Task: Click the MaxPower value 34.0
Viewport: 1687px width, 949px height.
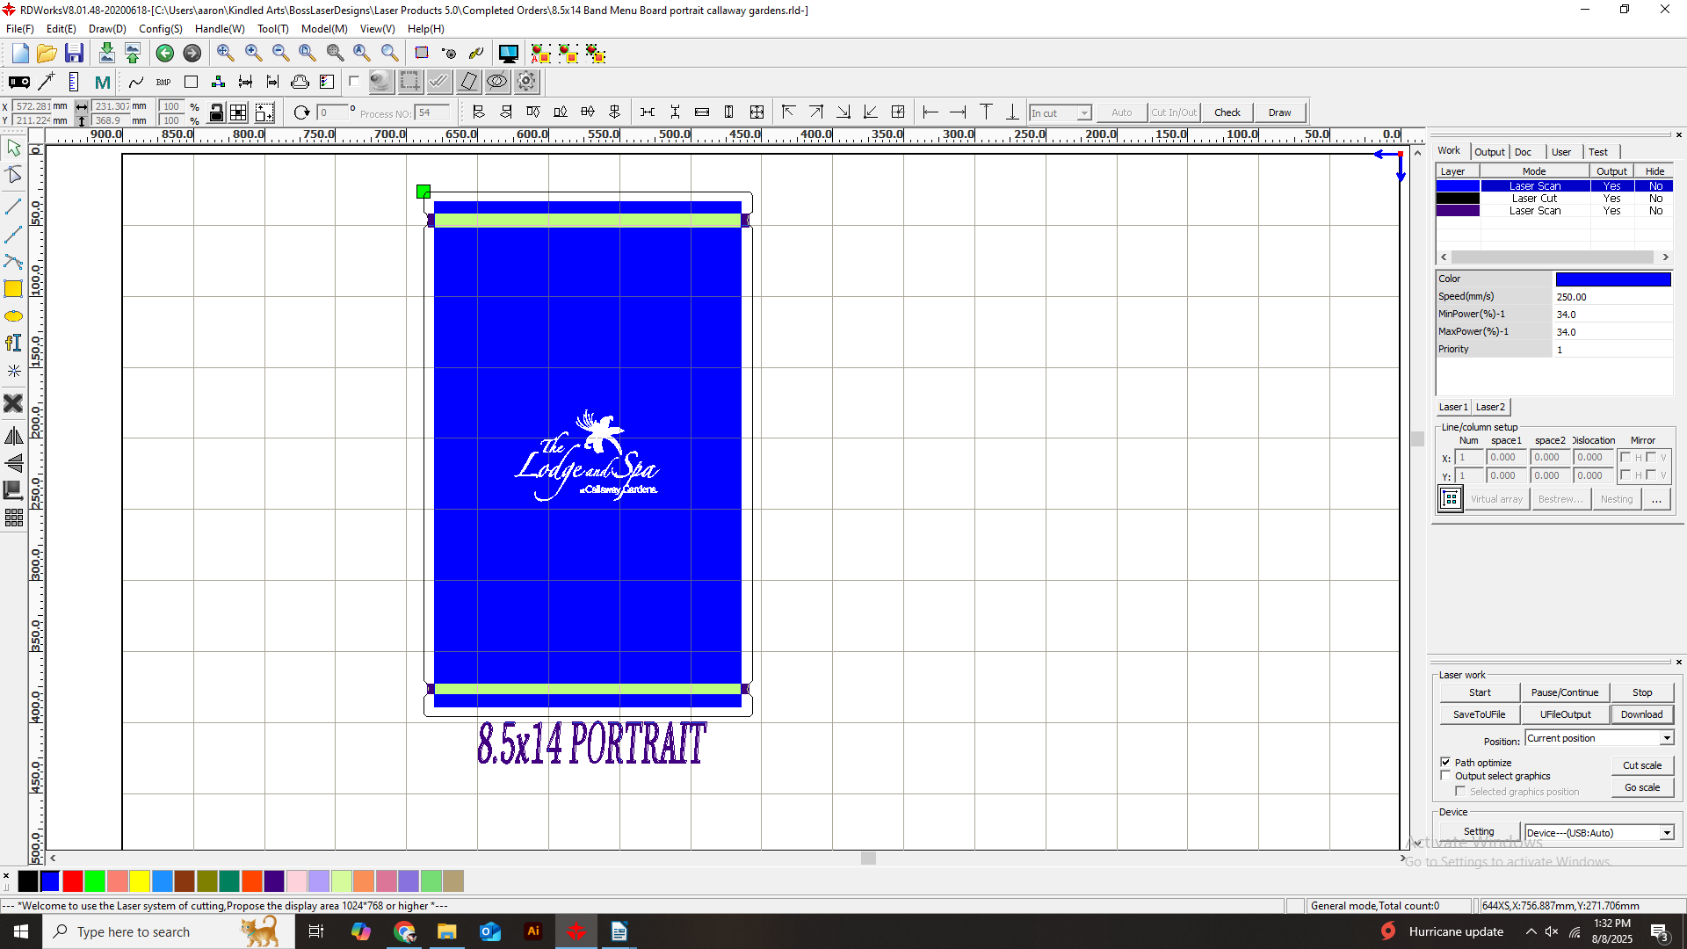Action: (1613, 332)
